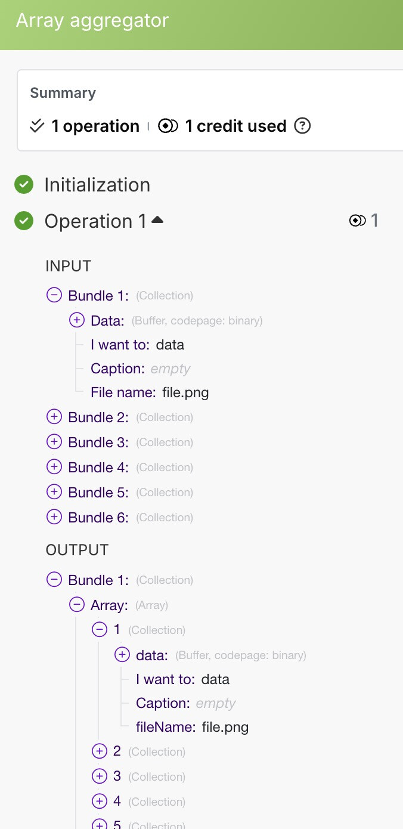The width and height of the screenshot is (403, 829).
Task: Collapse Operation 1 using the arrow
Action: 157,220
